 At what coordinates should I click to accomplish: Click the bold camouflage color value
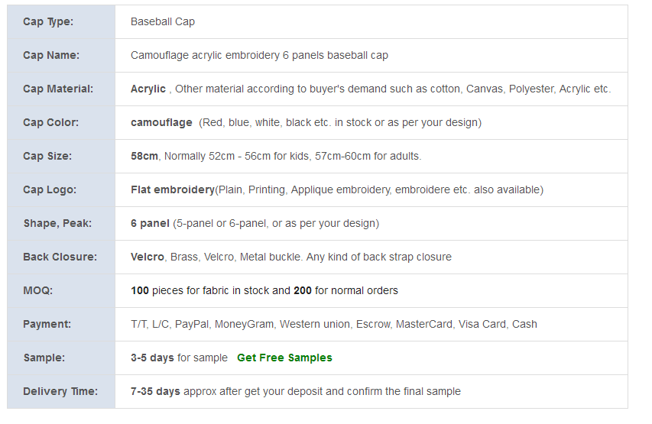coord(161,122)
